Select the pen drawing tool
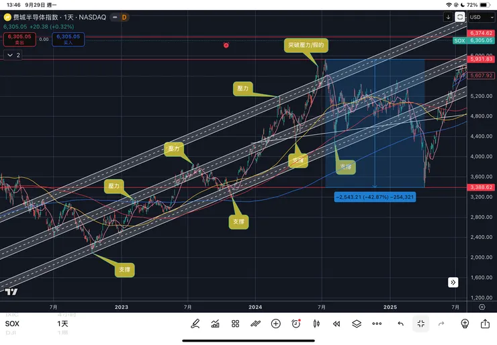 tap(195, 324)
